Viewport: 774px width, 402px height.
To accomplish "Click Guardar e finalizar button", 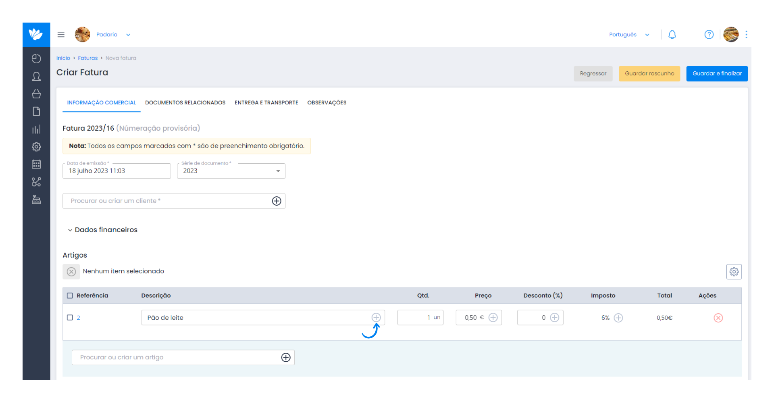I will coord(717,74).
